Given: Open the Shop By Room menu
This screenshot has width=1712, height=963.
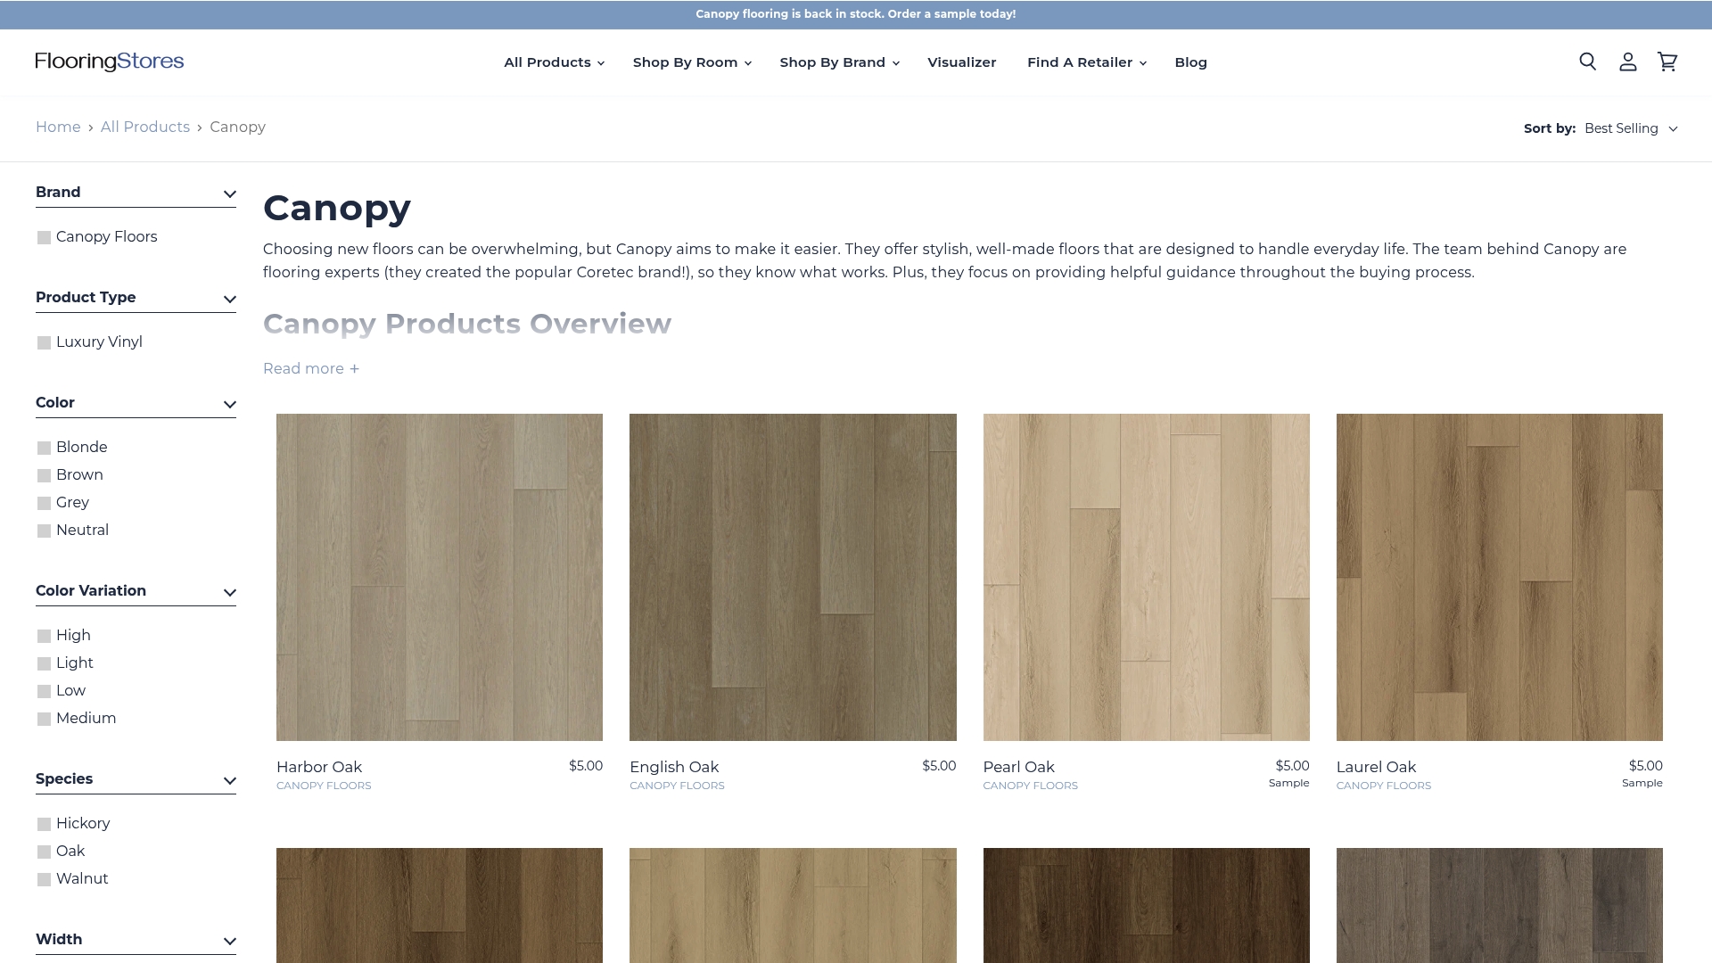Looking at the screenshot, I should tap(691, 62).
